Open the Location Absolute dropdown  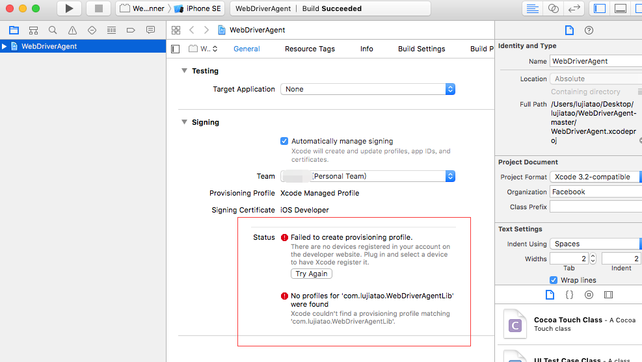point(596,79)
